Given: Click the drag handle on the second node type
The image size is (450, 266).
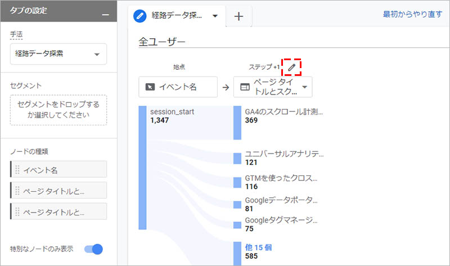Looking at the screenshot, I should click(x=17, y=191).
